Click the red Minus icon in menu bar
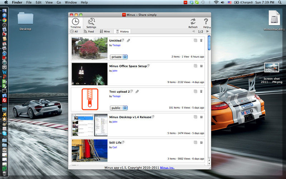Image resolution: width=286 pixels, height=179 pixels. point(186,3)
